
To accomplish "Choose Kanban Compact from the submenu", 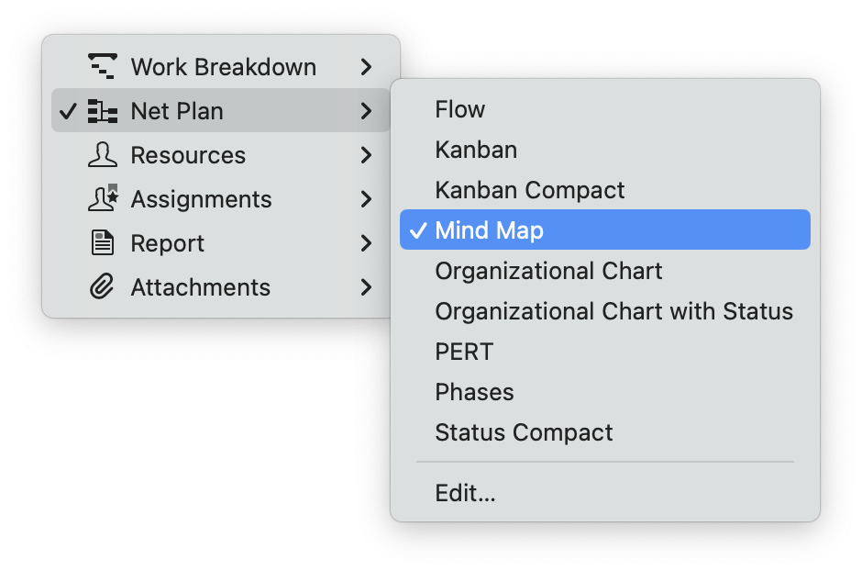I will tap(530, 190).
